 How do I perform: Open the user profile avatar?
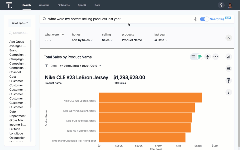[230, 5]
